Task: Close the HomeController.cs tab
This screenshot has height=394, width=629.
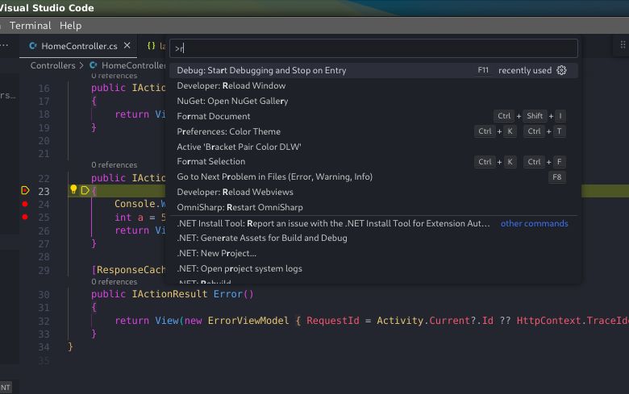Action: (127, 46)
